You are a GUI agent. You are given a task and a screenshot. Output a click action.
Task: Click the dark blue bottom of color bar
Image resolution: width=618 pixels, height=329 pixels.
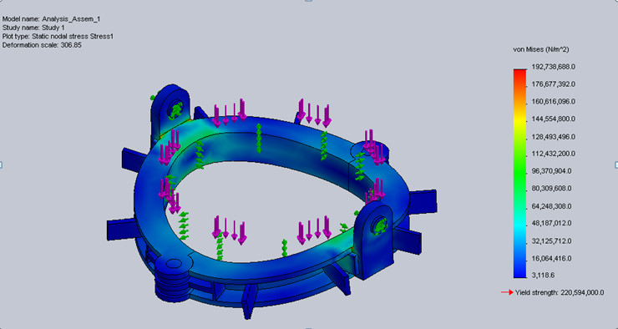(519, 273)
